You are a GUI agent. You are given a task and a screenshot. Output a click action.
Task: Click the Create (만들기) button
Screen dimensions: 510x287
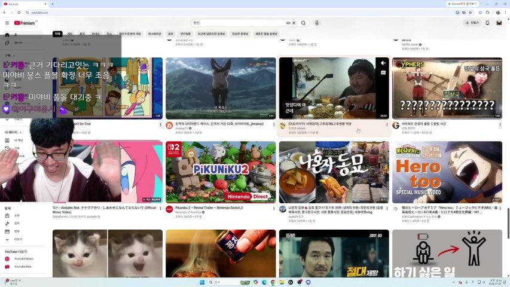(472, 23)
